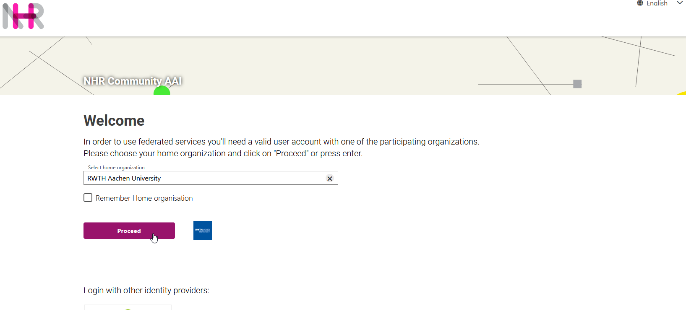This screenshot has width=686, height=310.
Task: Click the NHR Community AAI banner title
Action: coord(132,81)
